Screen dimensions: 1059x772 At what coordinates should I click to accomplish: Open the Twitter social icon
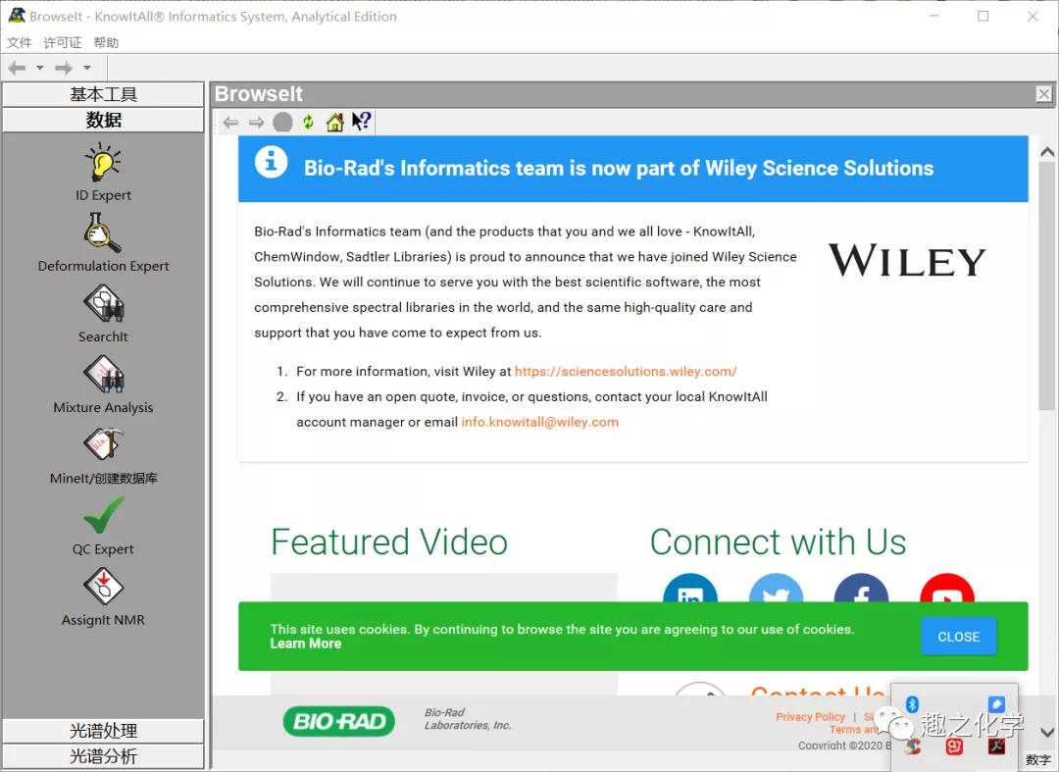pos(776,589)
